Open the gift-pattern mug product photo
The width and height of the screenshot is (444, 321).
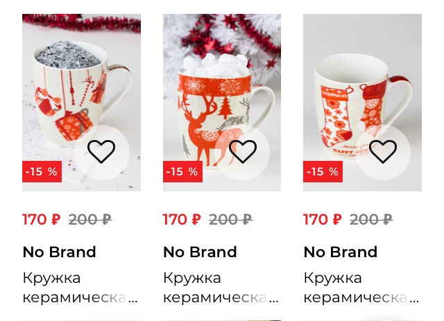[82, 103]
